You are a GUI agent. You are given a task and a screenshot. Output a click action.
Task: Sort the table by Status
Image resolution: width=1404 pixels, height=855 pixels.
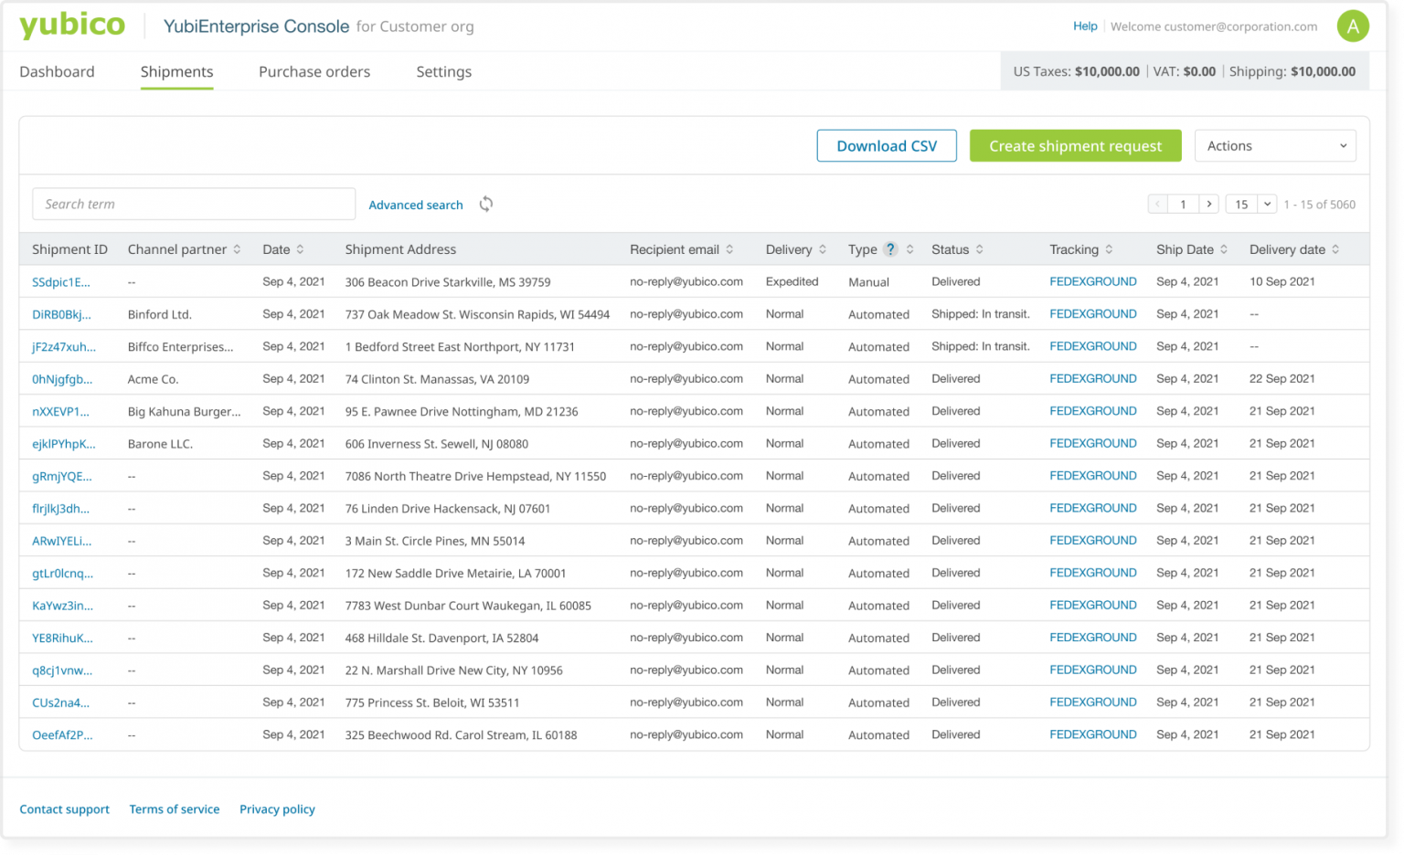pos(980,248)
